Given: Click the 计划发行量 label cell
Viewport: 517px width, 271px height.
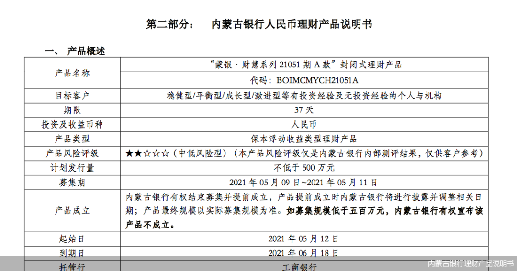Looking at the screenshot, I should 72,168.
